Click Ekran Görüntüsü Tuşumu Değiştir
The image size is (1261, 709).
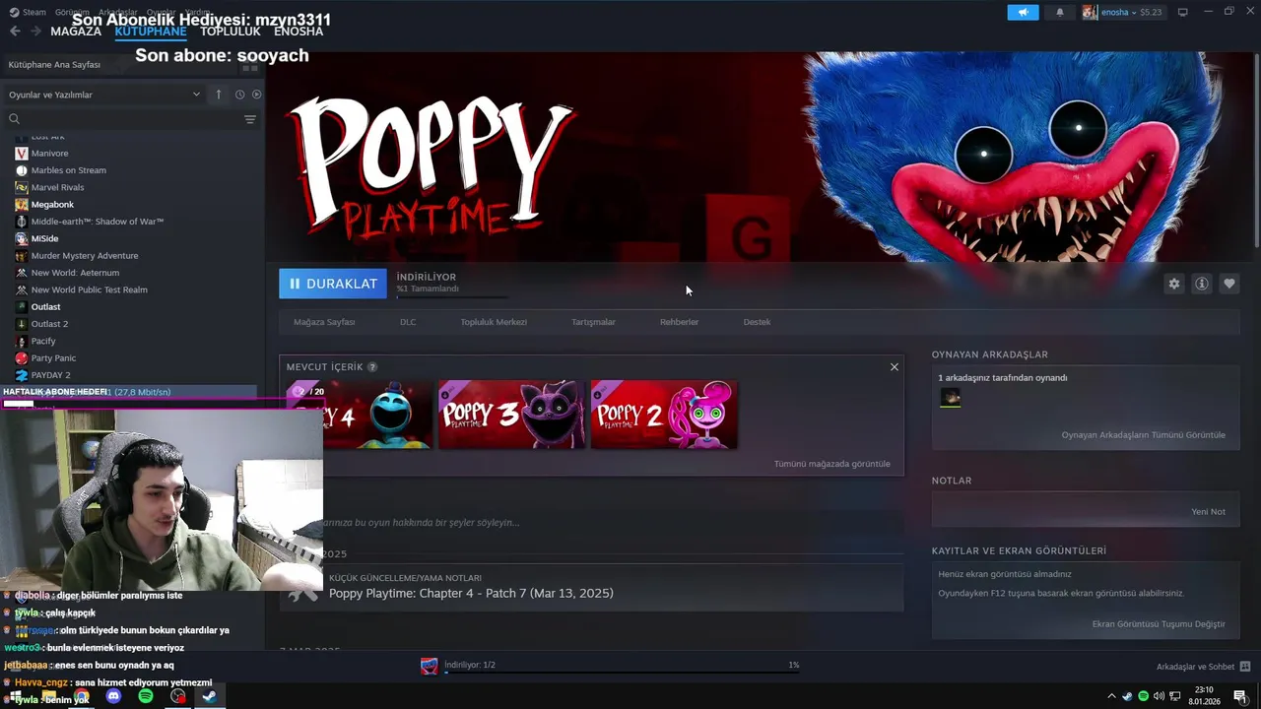click(1159, 624)
